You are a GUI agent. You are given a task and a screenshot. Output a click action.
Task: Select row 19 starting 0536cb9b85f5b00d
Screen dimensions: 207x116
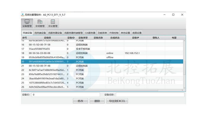coord(102,57)
